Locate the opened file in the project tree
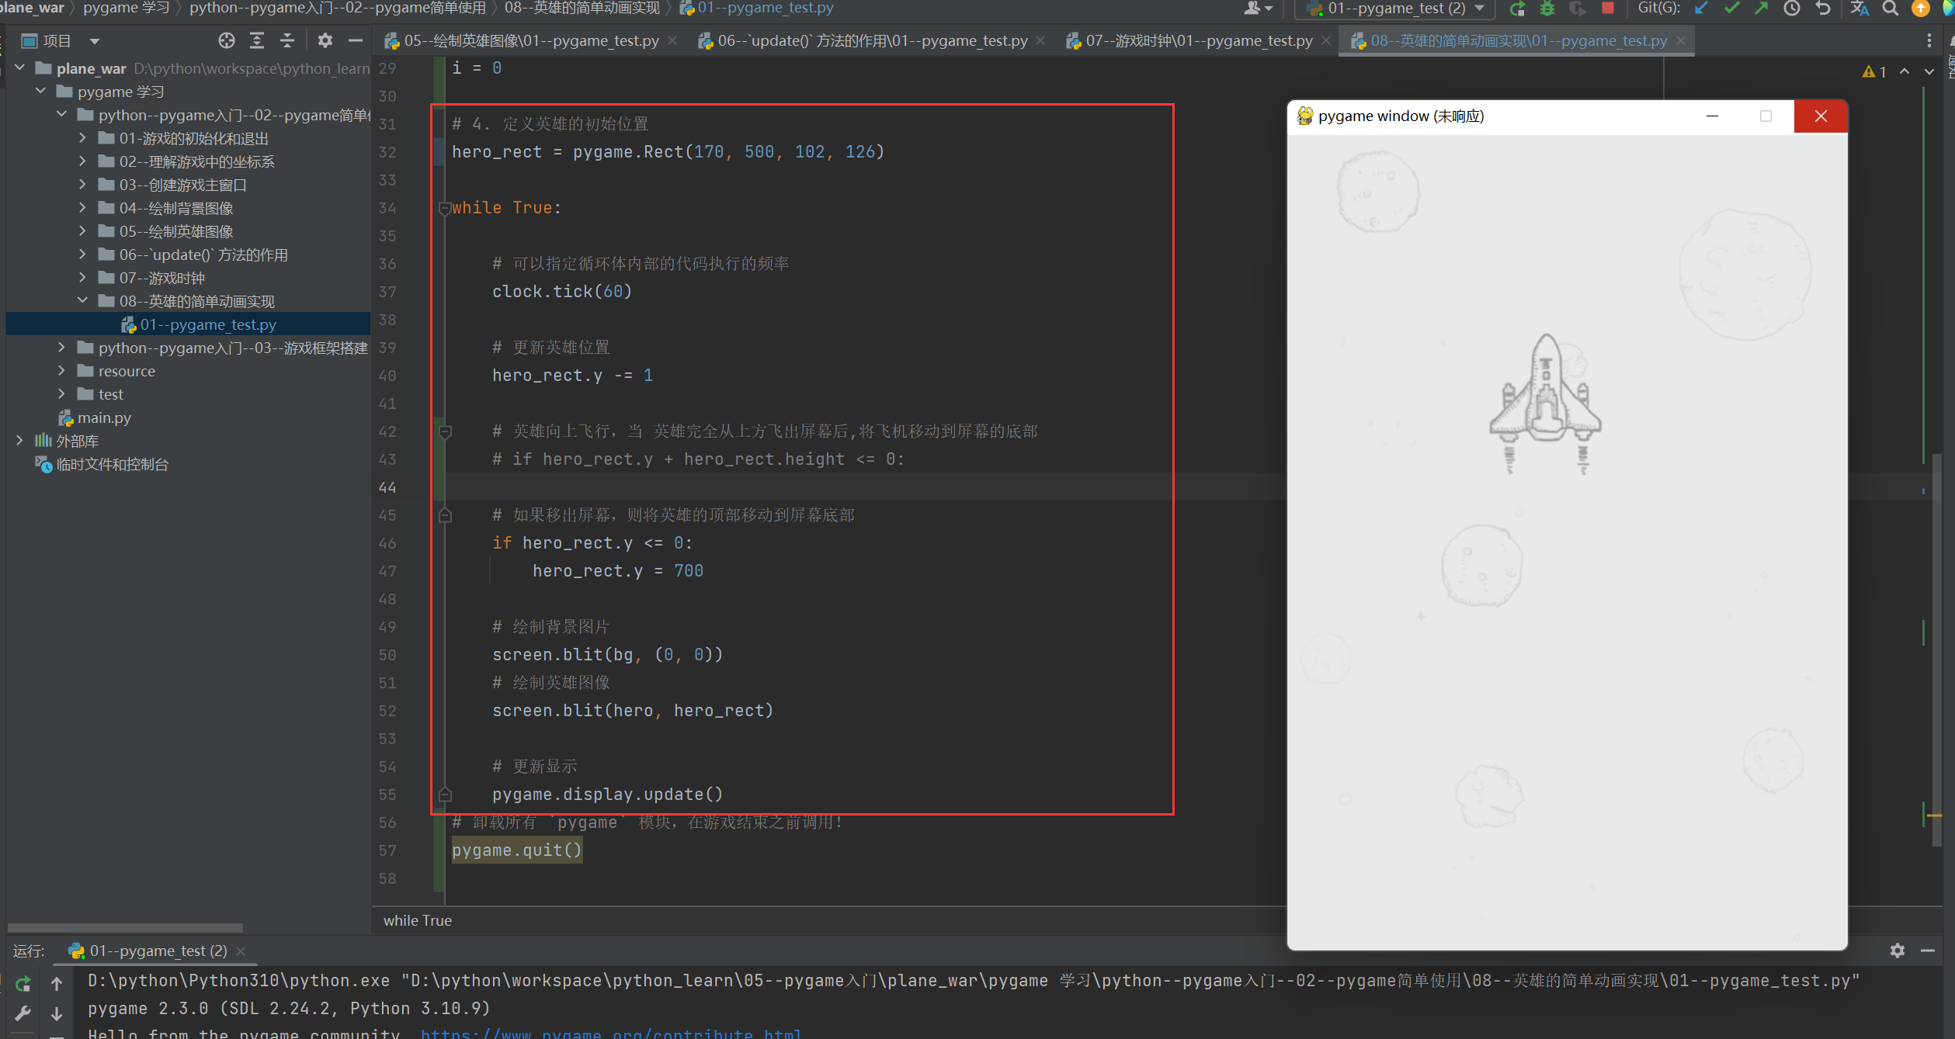This screenshot has height=1039, width=1955. point(226,41)
